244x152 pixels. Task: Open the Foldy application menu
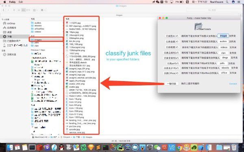click(12, 2)
